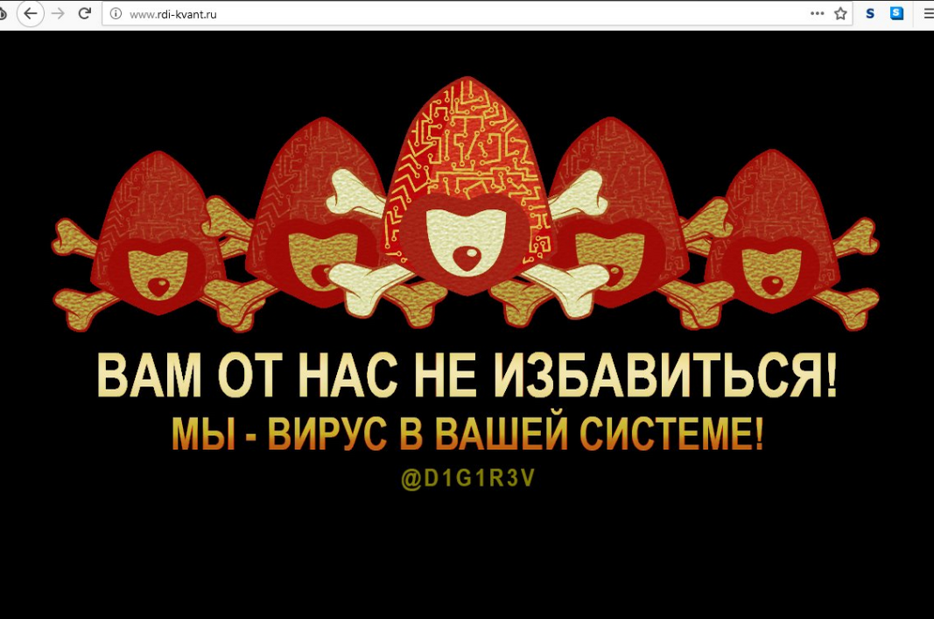Click the back navigation arrow
This screenshot has height=619, width=934.
click(30, 14)
